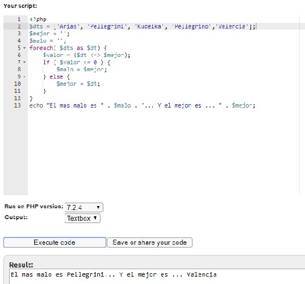Click the Execute code button
This screenshot has width=305, height=284.
pos(55,242)
